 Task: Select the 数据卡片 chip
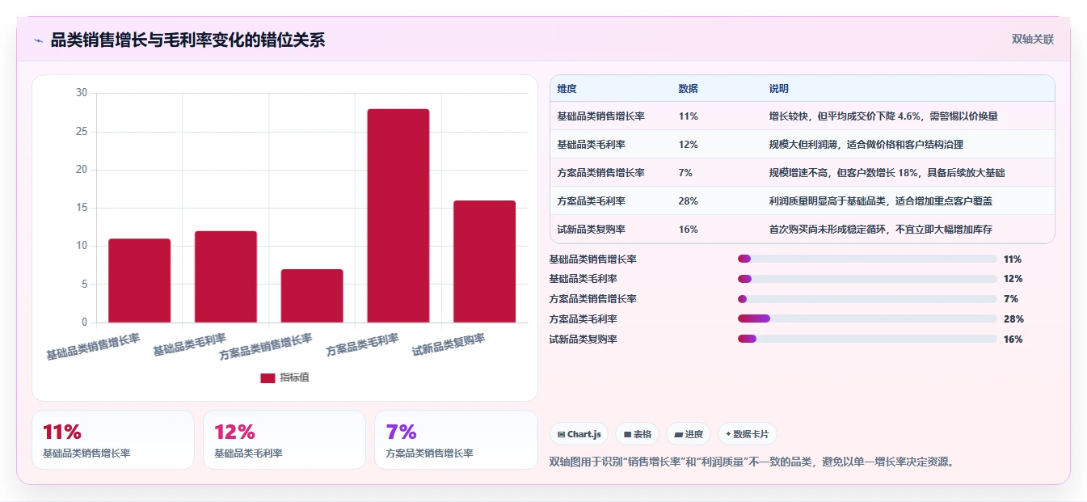tap(748, 434)
